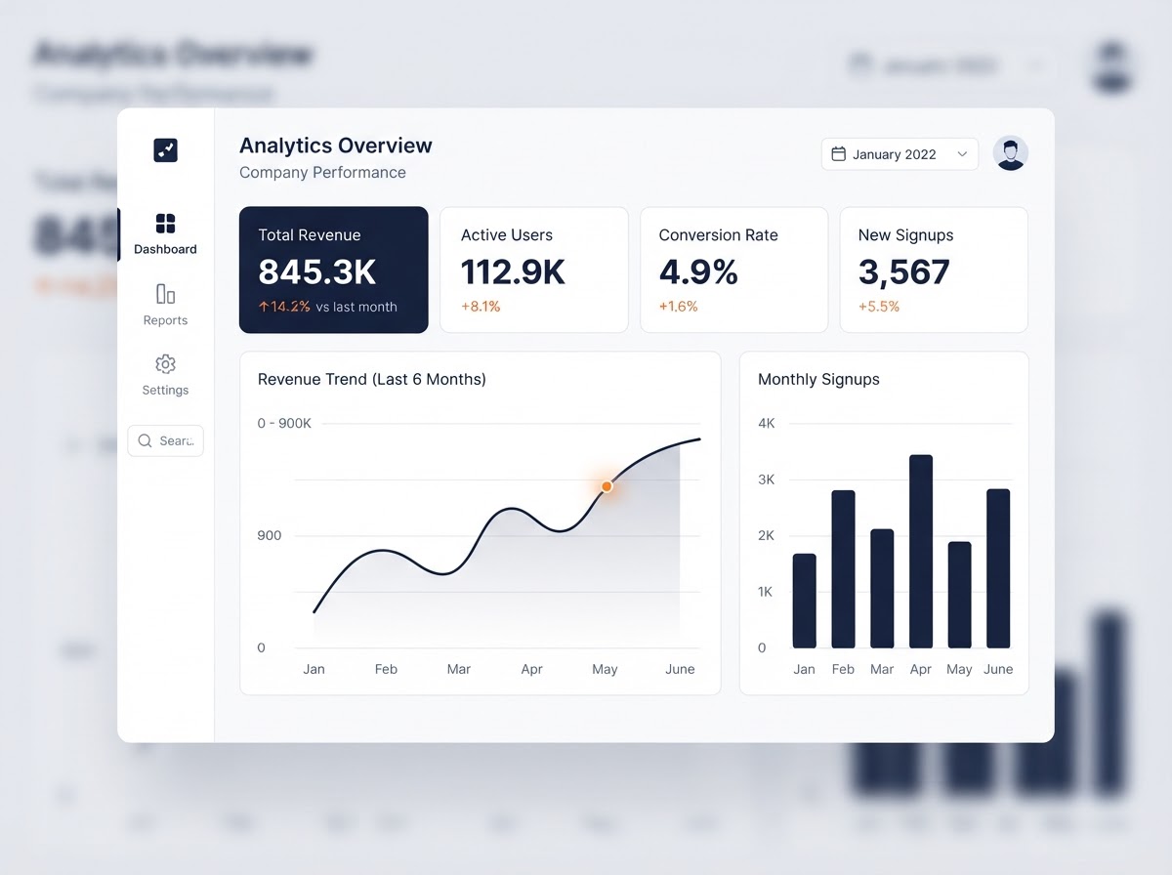Screen dimensions: 1172x875
Task: Click the magnifier icon in the search box
Action: click(145, 440)
